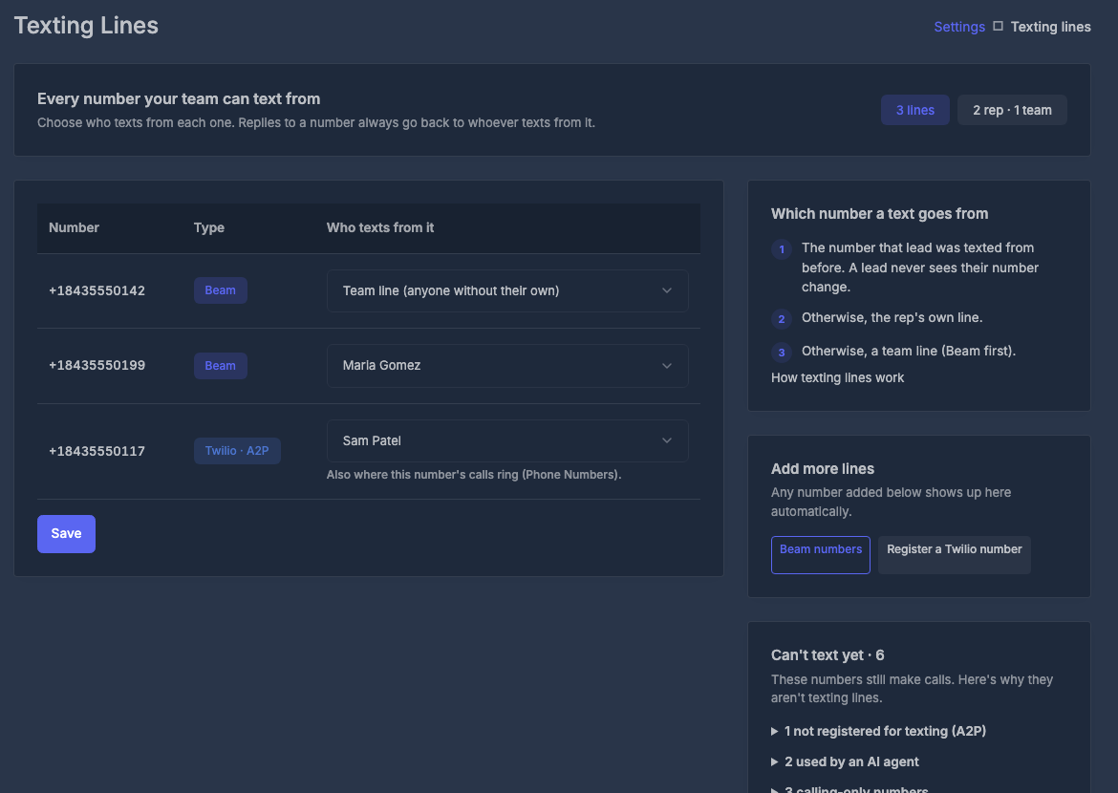Select phone number +18435550142
Viewport: 1118px width, 793px height.
click(97, 291)
